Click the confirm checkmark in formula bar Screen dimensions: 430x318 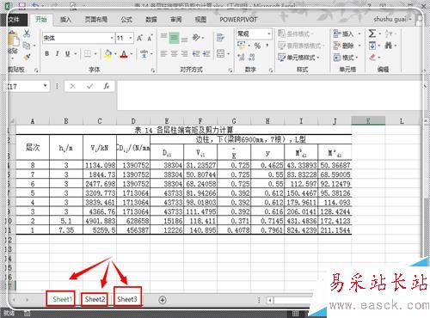pos(89,86)
